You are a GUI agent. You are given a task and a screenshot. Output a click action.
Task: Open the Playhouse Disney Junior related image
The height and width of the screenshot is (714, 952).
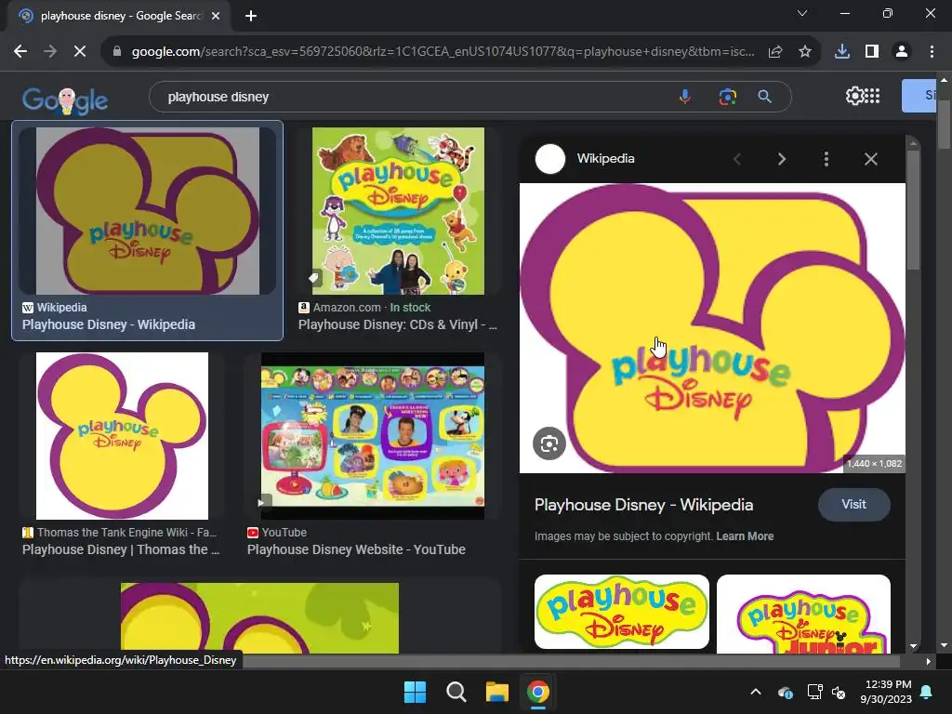(803, 614)
